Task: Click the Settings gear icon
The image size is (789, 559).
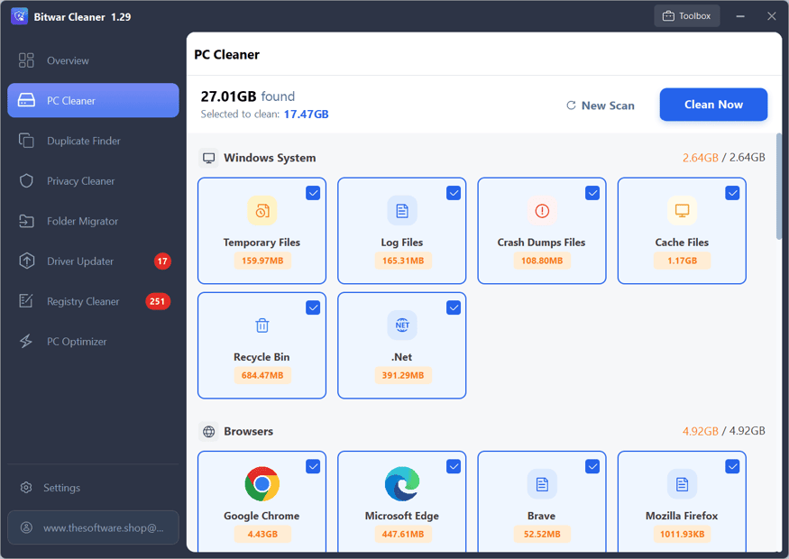Action: point(26,488)
